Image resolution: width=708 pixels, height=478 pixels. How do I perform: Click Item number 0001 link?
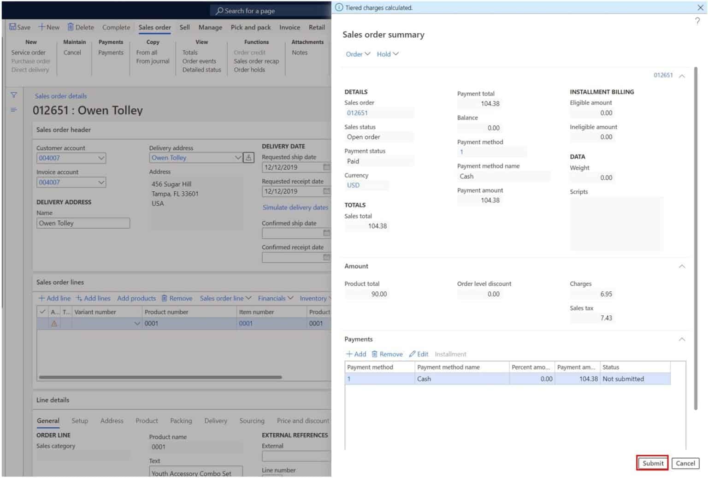(246, 324)
